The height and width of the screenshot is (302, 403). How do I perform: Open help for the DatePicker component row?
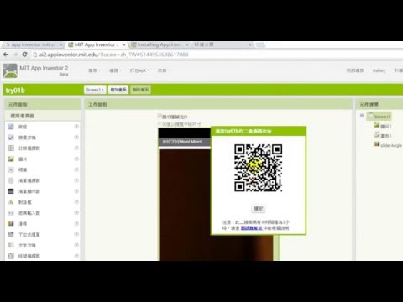point(76,148)
